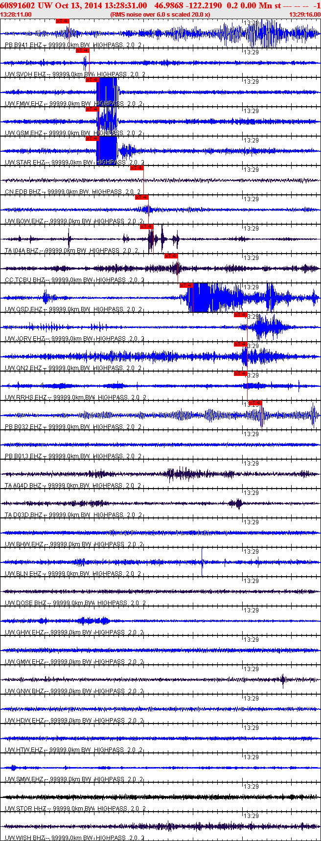Select the arrival pick on UW.ON2 trace
The width and height of the screenshot is (321, 841).
coord(240,344)
